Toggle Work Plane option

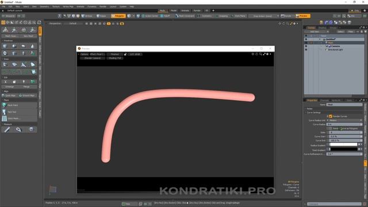pyautogui.click(x=239, y=16)
